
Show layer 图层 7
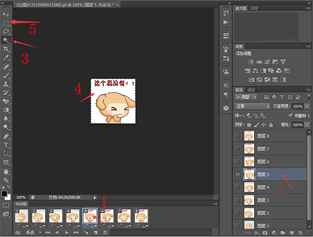(x=237, y=148)
